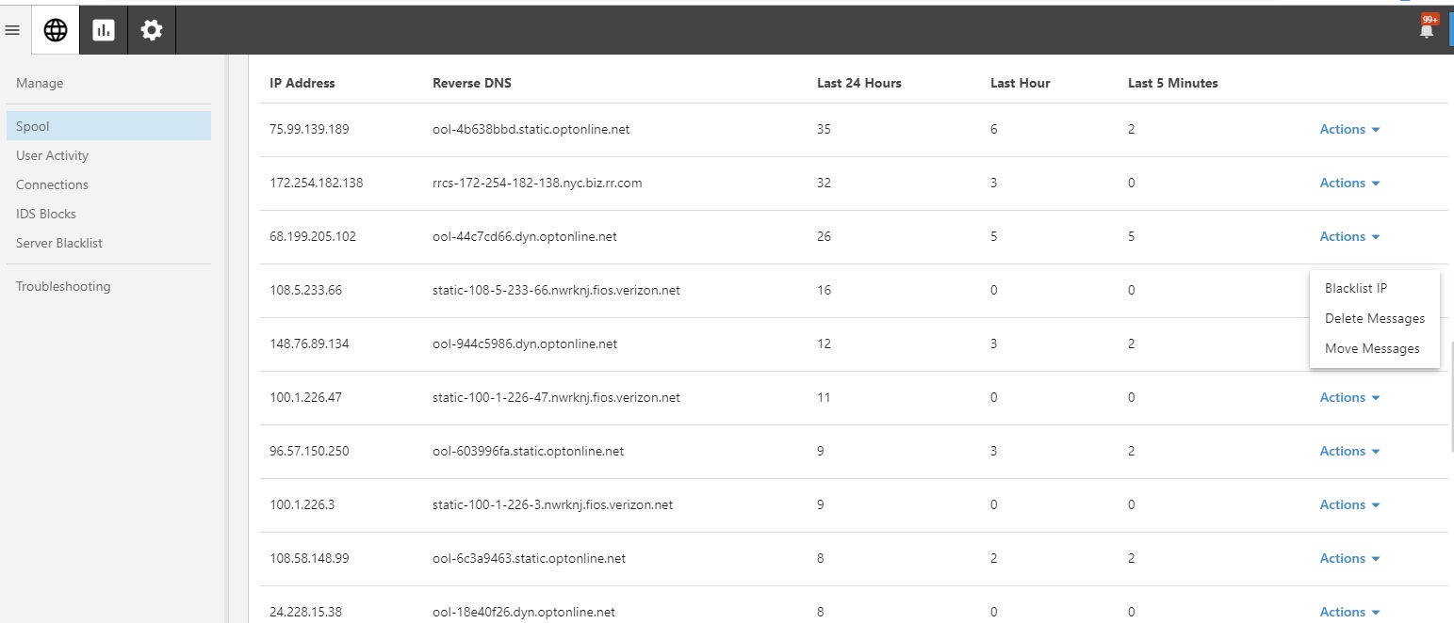This screenshot has width=1454, height=623.
Task: Go to User Activity in sidebar
Action: pos(52,156)
